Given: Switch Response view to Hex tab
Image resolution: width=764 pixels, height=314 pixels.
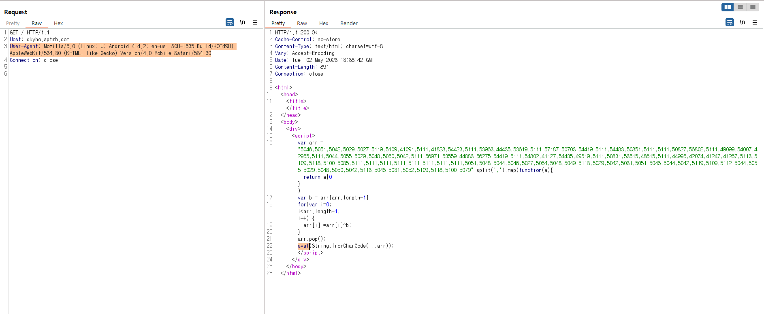Looking at the screenshot, I should pos(324,23).
